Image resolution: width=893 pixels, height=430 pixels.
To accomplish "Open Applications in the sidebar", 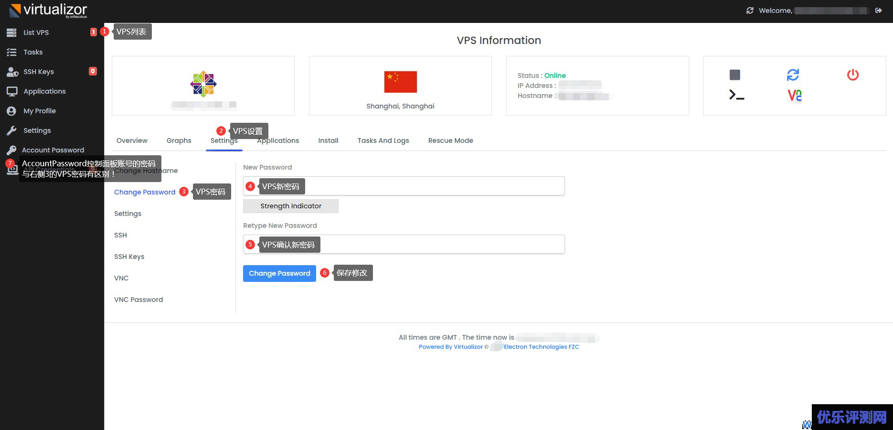I will [x=44, y=91].
